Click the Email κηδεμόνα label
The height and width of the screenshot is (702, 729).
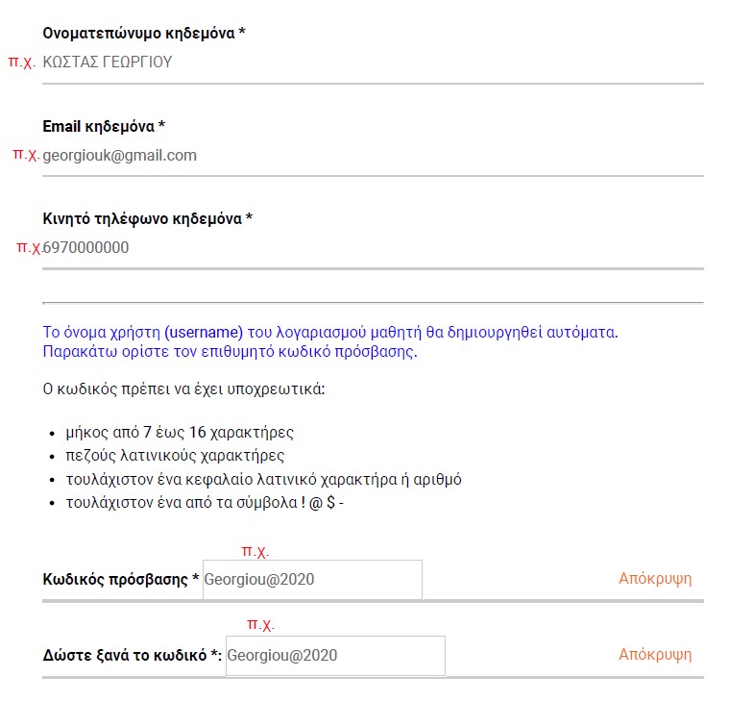coord(104,126)
